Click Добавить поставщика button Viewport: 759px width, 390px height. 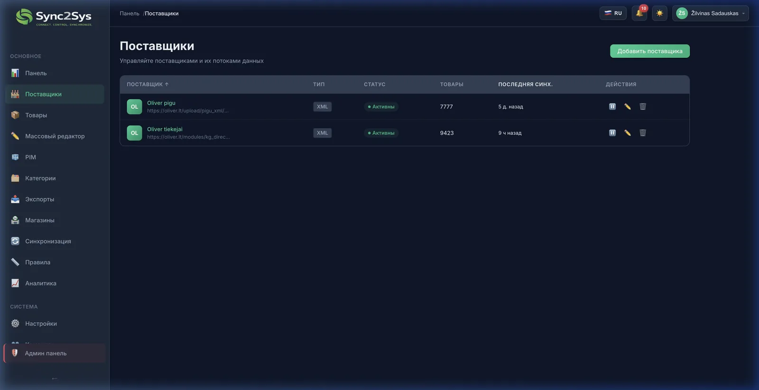coord(649,51)
